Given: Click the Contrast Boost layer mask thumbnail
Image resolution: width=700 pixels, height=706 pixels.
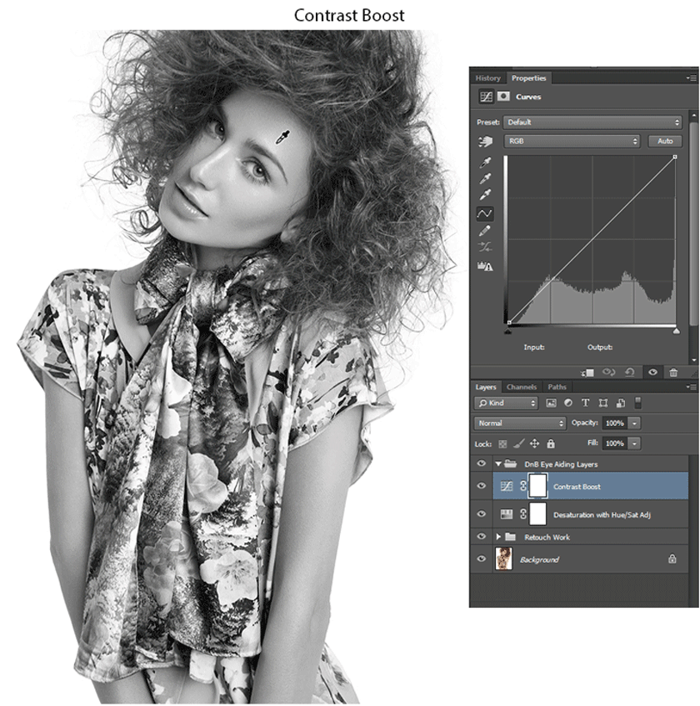Looking at the screenshot, I should [538, 486].
